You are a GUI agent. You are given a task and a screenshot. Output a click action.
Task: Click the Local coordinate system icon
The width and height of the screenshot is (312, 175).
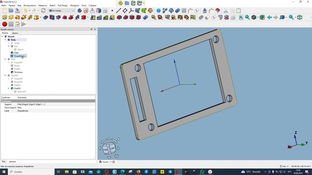(131, 11)
